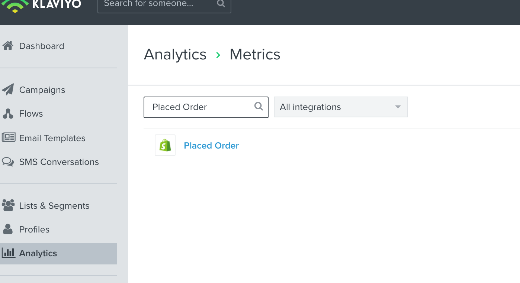
Task: Click the Analytics bar chart icon
Action: [9, 253]
